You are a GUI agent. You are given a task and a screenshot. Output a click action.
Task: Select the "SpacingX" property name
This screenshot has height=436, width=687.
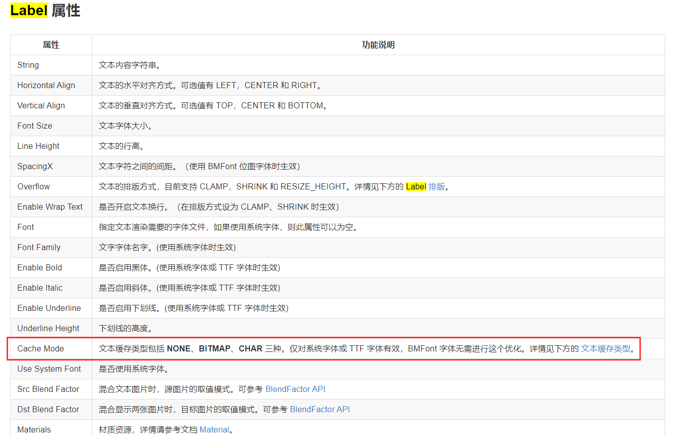35,166
